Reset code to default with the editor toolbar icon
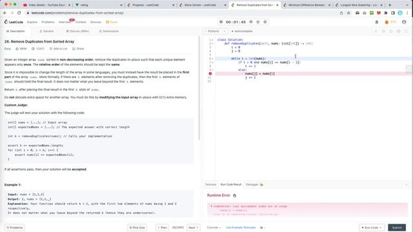The height and width of the screenshot is (232, 413). 383,32
